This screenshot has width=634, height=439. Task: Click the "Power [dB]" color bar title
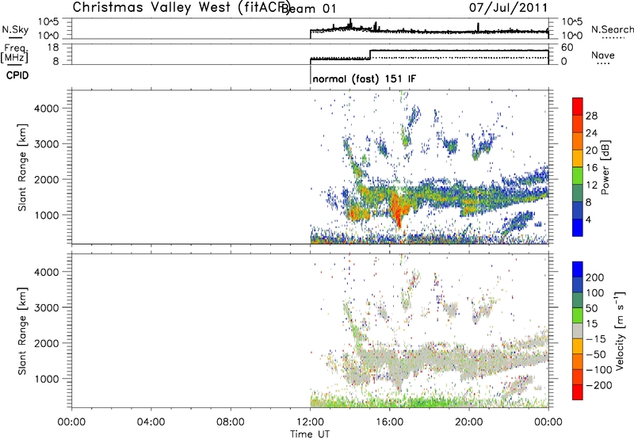pyautogui.click(x=605, y=167)
